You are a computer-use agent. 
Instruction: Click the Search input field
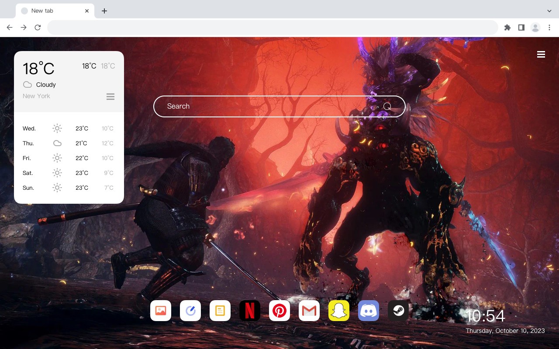coord(279,106)
